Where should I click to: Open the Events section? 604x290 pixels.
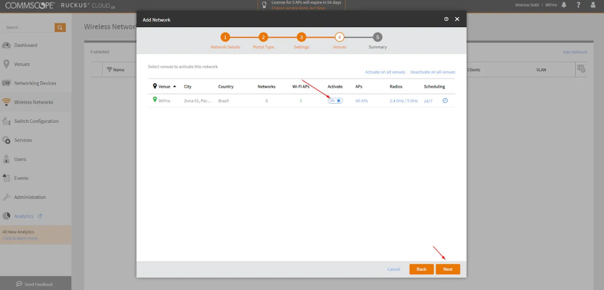click(x=21, y=178)
